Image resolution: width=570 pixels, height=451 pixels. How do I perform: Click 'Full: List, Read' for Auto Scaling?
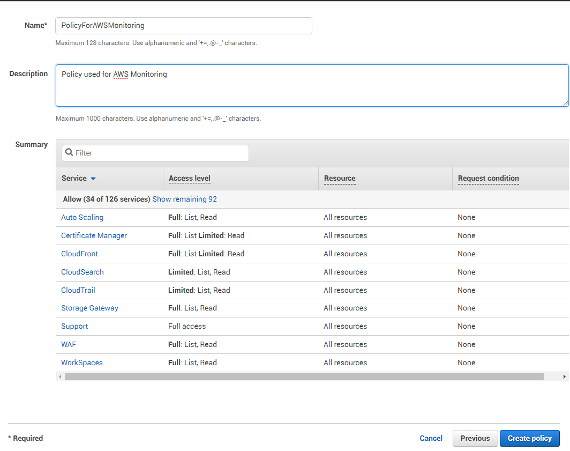coord(192,217)
